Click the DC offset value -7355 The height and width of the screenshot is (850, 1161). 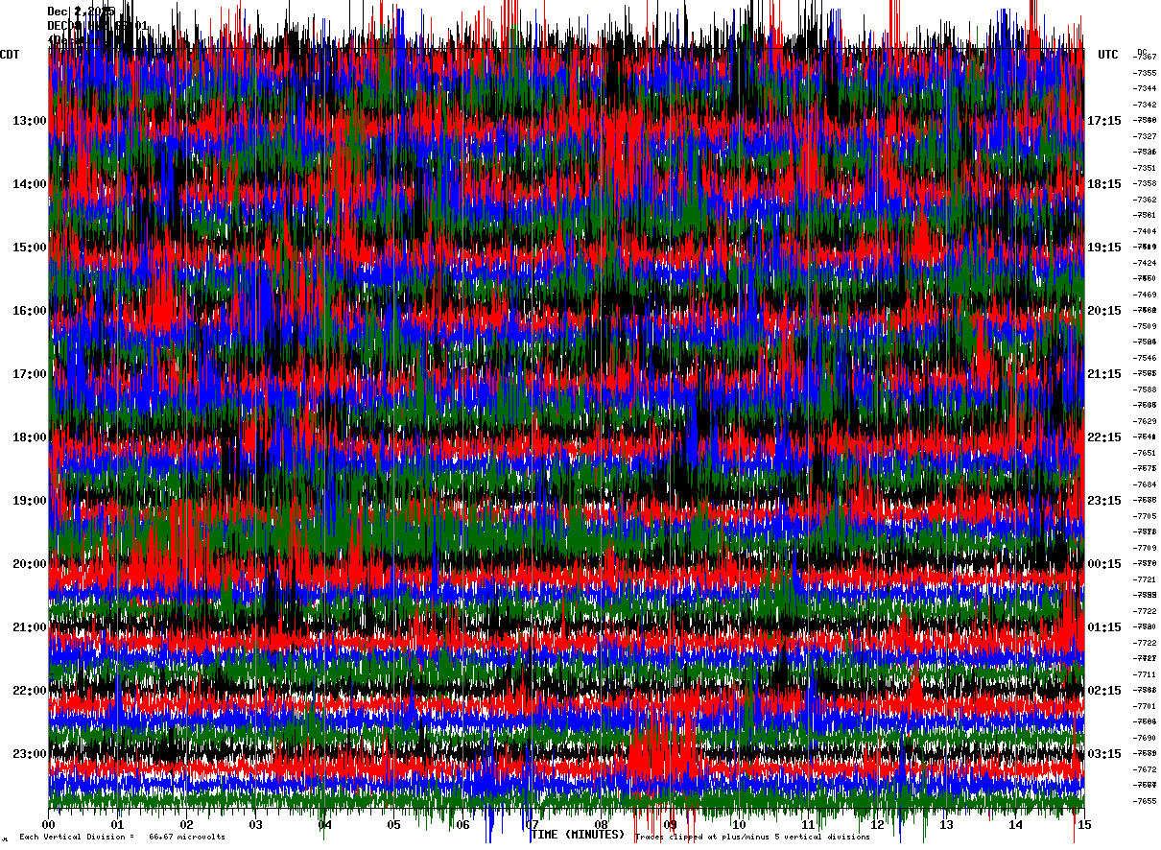coord(1145,73)
